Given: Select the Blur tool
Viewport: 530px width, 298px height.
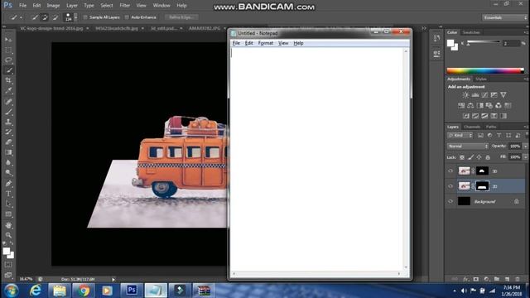Looking at the screenshot, I should [x=8, y=162].
